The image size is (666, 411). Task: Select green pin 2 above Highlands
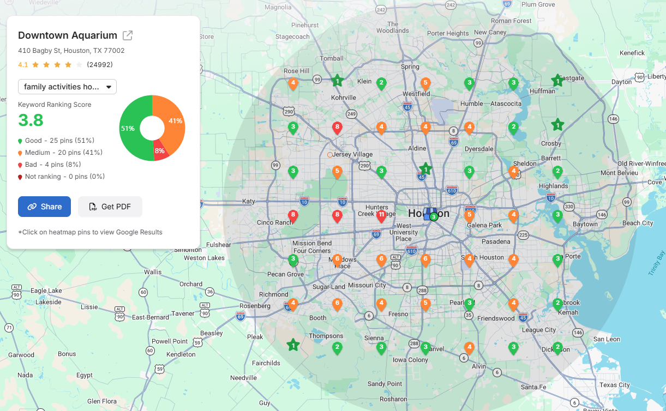pos(557,172)
